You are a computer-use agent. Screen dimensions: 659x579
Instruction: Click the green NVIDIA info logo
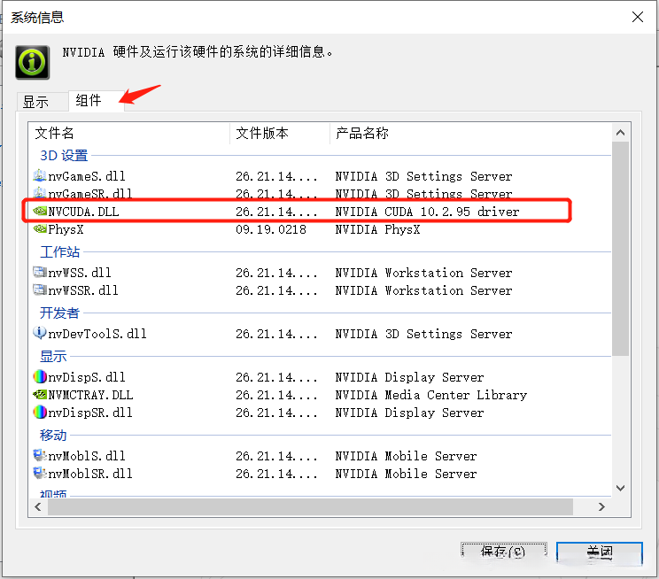coord(33,62)
